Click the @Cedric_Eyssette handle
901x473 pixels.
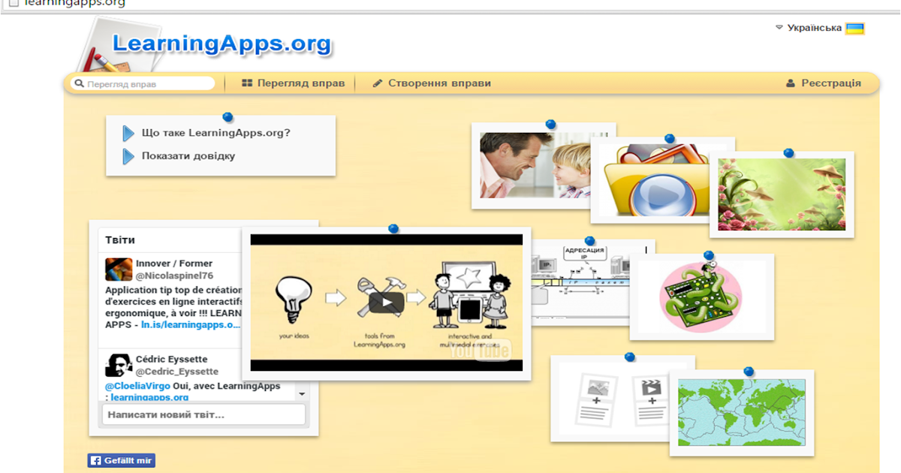tap(177, 371)
